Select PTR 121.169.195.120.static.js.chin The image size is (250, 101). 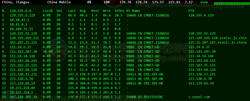click(218, 38)
